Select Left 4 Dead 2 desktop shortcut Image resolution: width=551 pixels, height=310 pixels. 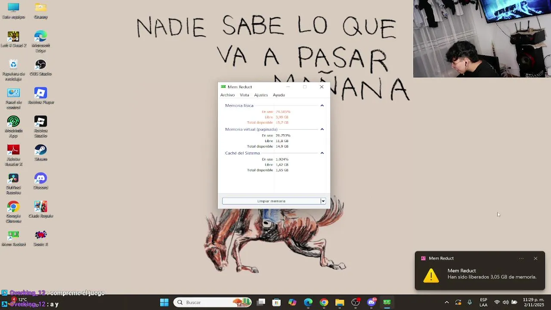[13, 39]
